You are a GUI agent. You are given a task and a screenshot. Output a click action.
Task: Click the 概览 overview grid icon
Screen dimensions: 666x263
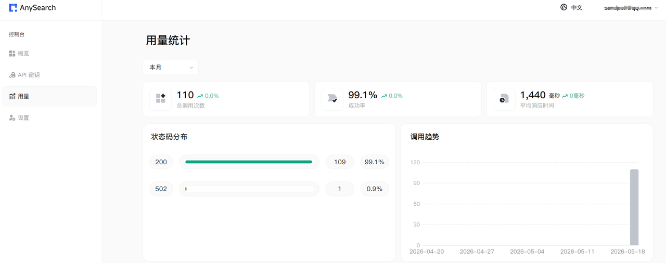pyautogui.click(x=12, y=54)
